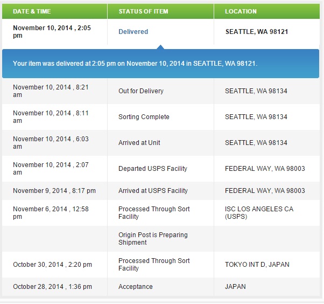Select the Sorting Complete status text
The height and width of the screenshot is (304, 324).
144,117
